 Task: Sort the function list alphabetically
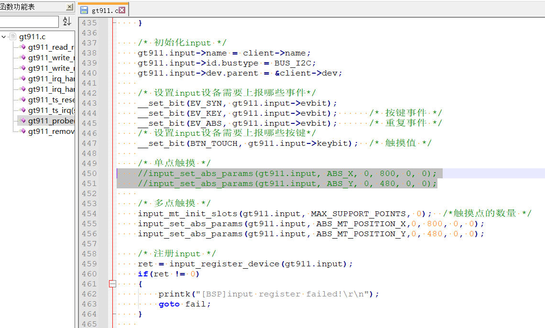pyautogui.click(x=67, y=22)
